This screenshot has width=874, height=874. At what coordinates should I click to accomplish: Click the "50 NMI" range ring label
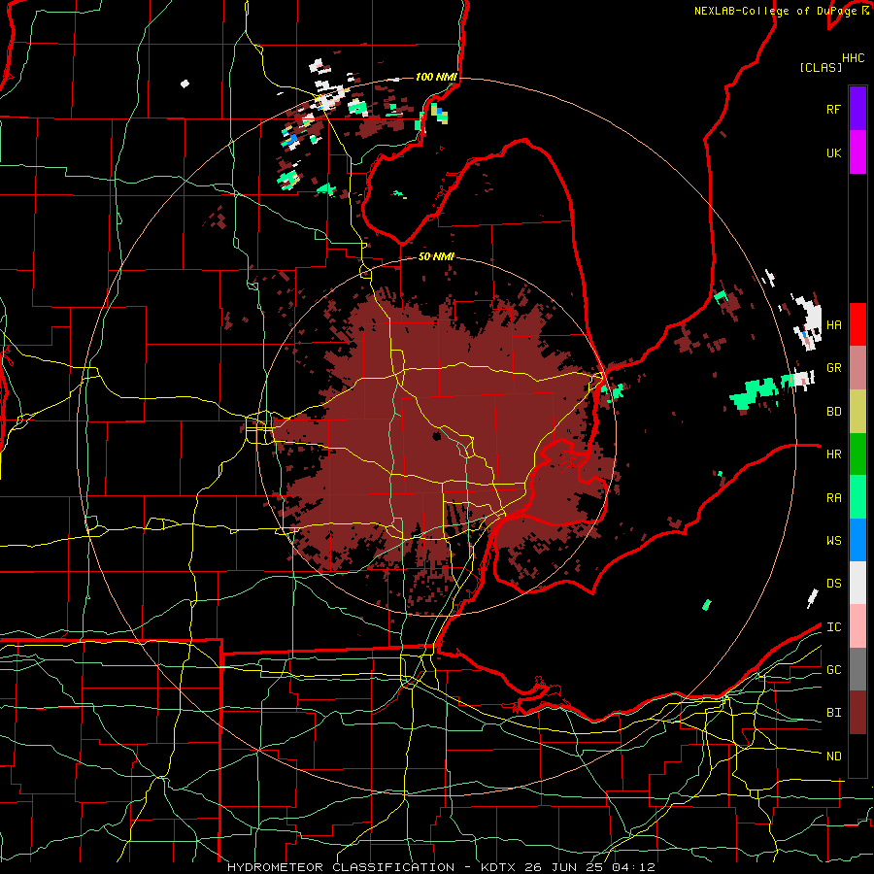coord(436,256)
